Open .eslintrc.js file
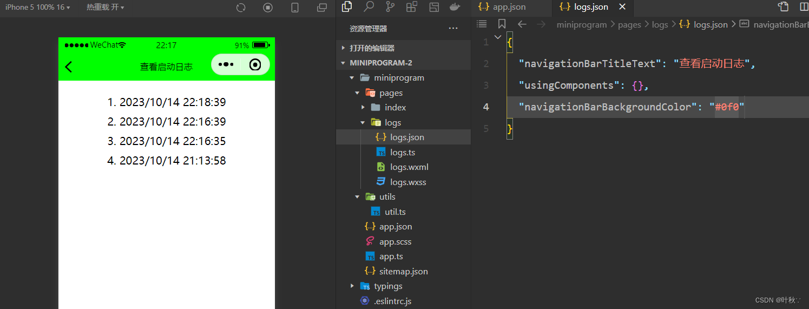Viewport: 809px width, 309px height. pos(403,301)
